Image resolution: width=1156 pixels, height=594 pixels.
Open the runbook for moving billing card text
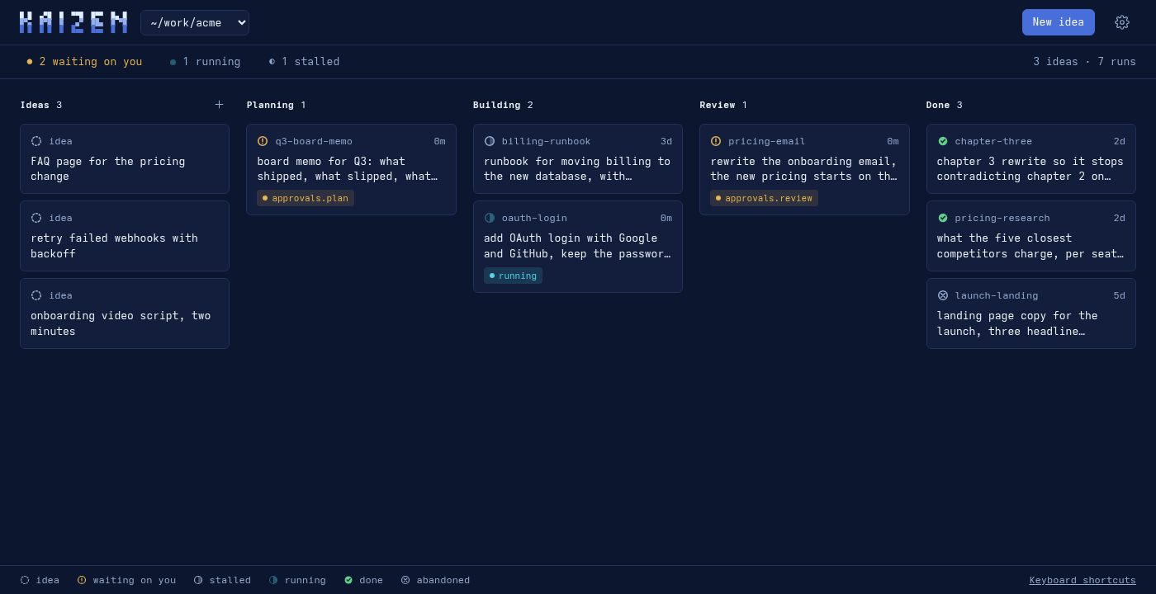pos(578,169)
